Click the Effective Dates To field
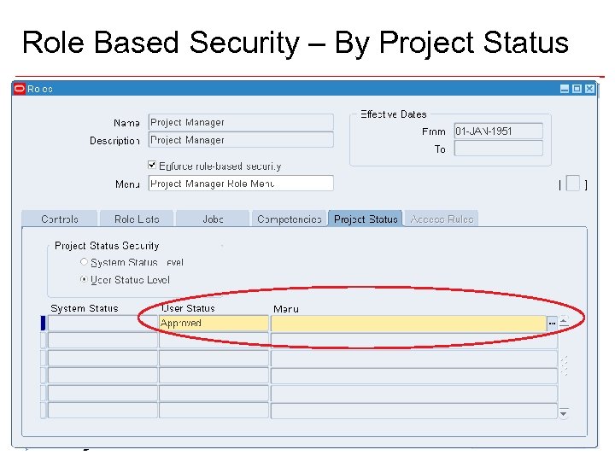Screen dimensions: 615x461 tap(499, 149)
